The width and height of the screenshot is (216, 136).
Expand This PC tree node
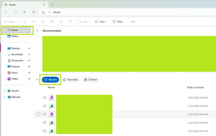[x=4, y=91]
